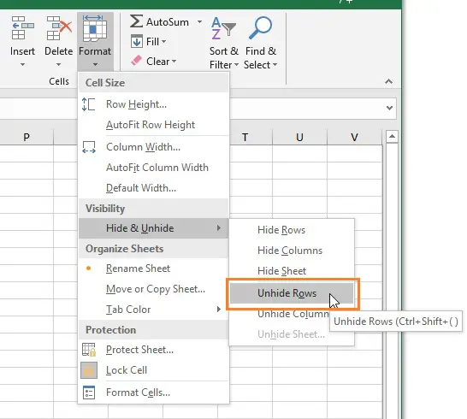Open Move or Copy Sheet...
Viewport: 467px width, 419px height.
tap(153, 289)
